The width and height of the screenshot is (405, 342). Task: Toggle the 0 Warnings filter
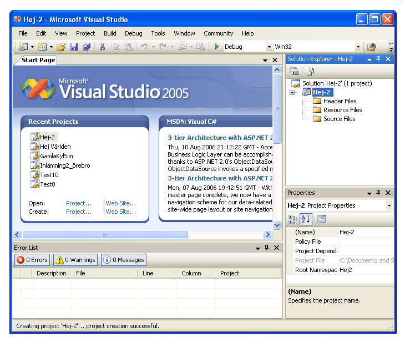[x=75, y=260]
